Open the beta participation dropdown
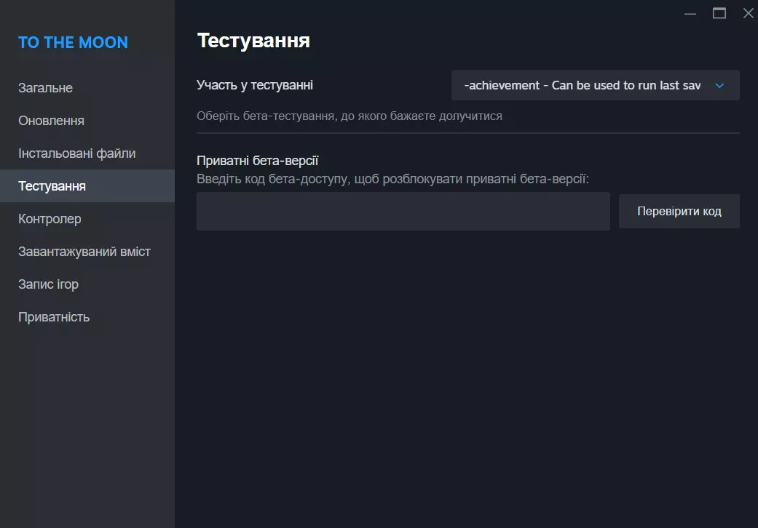Image resolution: width=758 pixels, height=528 pixels. [x=583, y=85]
